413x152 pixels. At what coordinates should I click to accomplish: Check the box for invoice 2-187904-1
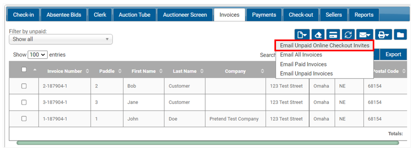[24, 86]
